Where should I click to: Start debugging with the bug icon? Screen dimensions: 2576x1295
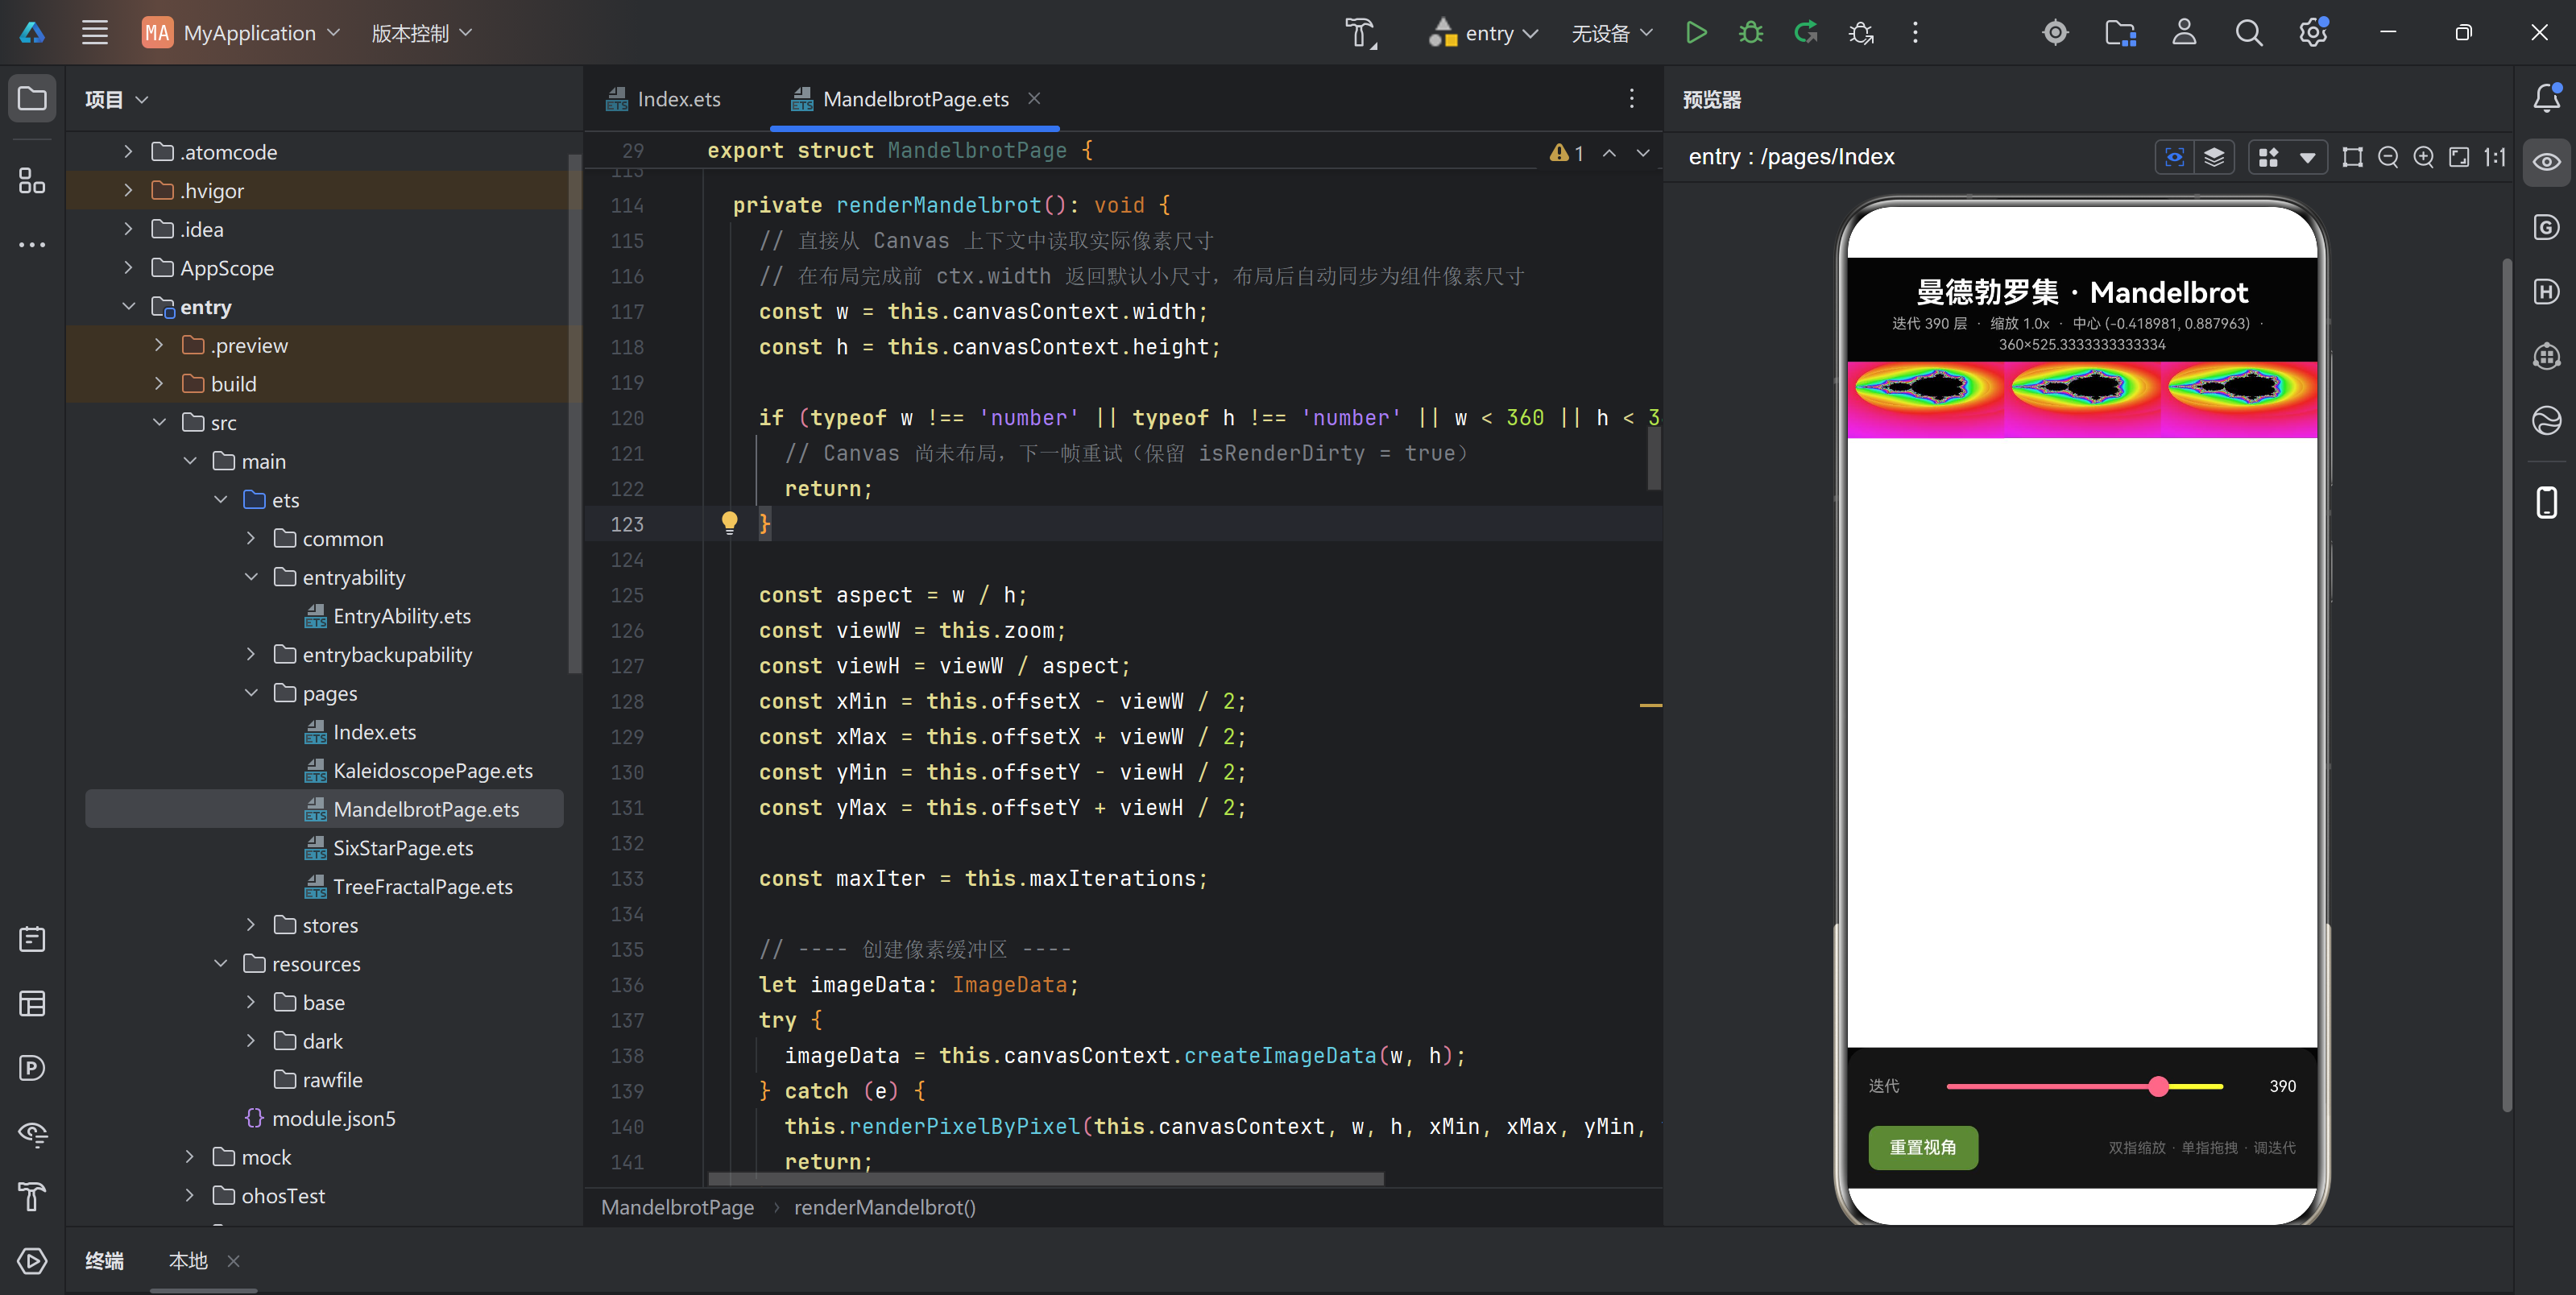point(1750,33)
